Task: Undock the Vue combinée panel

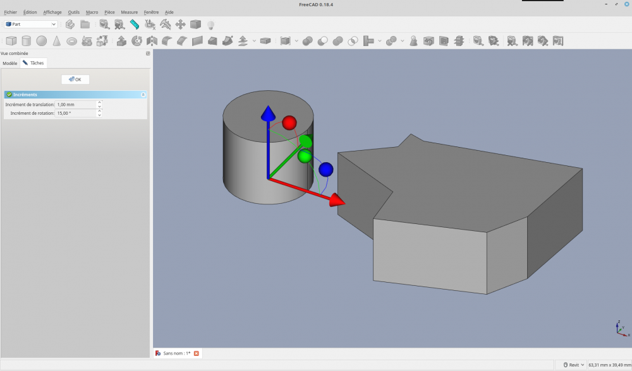Action: [148, 53]
